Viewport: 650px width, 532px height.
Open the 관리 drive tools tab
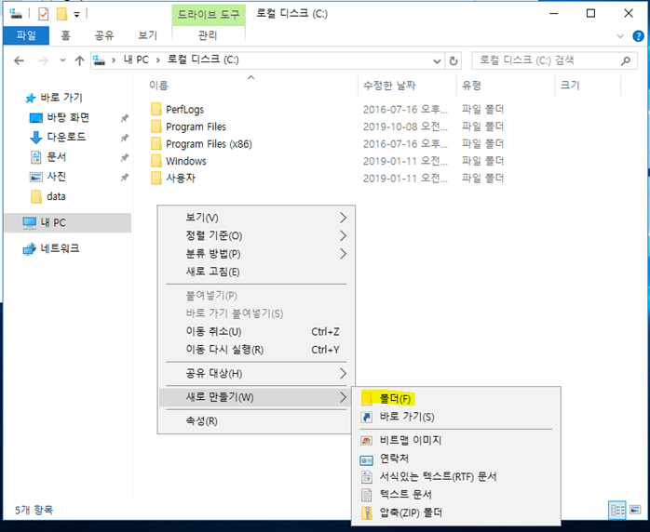coord(208,35)
